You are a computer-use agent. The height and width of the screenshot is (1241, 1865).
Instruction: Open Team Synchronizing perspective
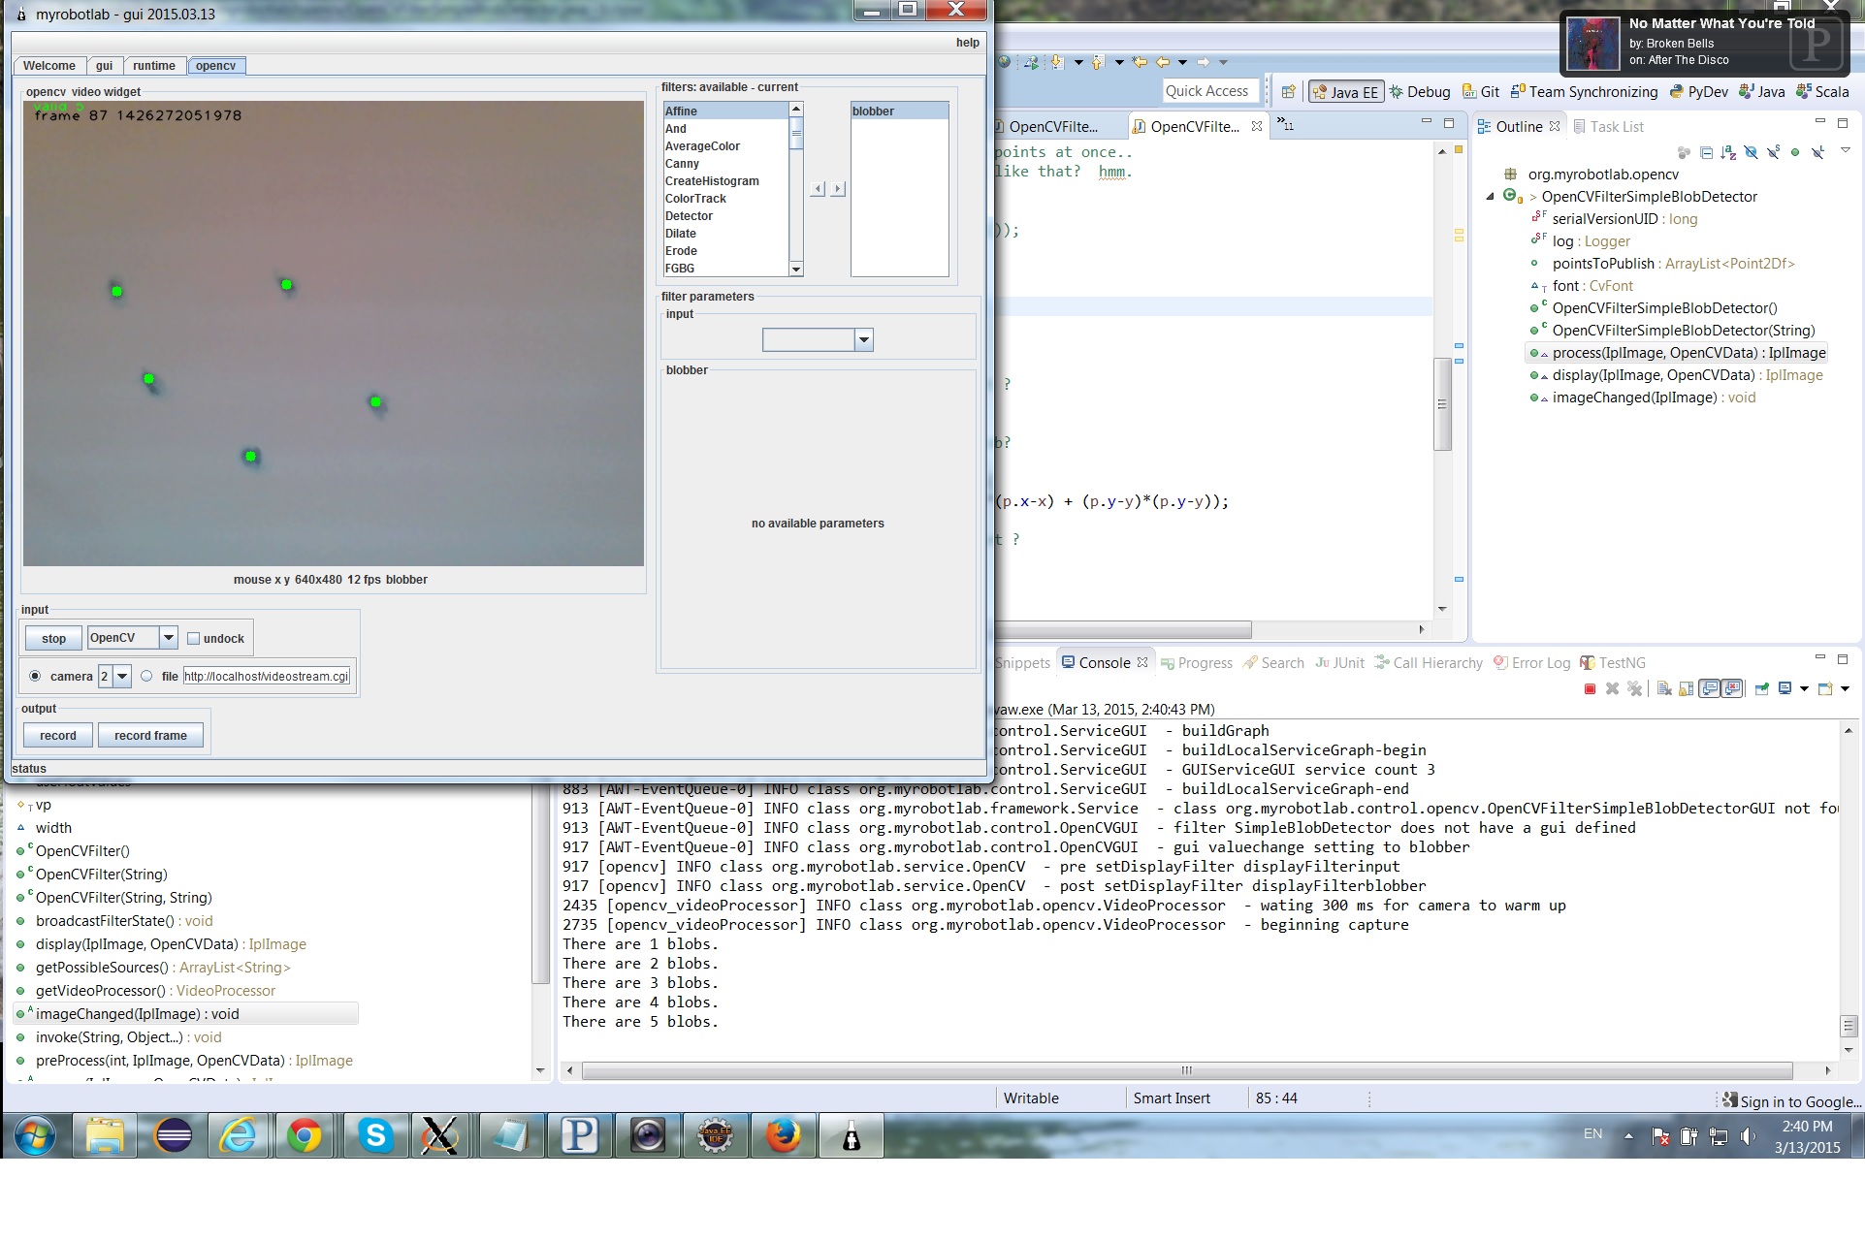[x=1584, y=92]
